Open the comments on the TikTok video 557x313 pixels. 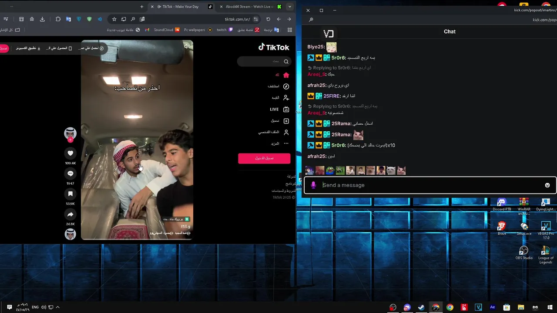point(70,173)
